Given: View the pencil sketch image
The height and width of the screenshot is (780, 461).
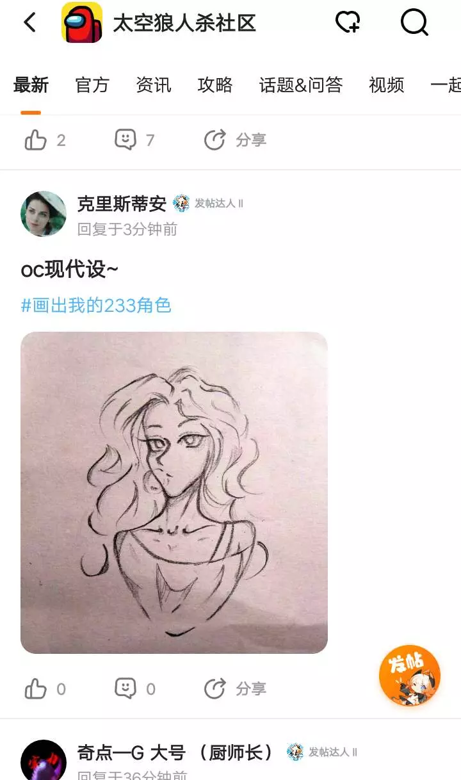Looking at the screenshot, I should (174, 492).
